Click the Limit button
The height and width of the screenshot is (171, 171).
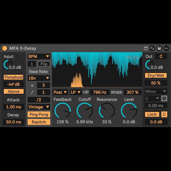(152, 114)
